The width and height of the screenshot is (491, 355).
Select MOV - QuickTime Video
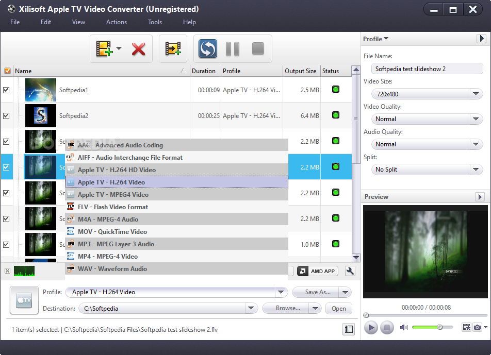click(176, 231)
